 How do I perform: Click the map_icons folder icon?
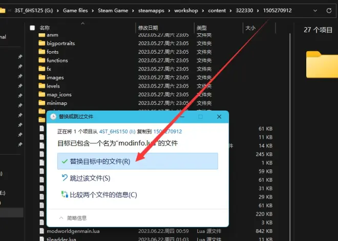[x=42, y=95]
